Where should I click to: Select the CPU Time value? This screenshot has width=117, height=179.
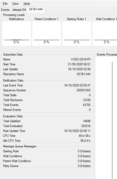coord(84,136)
